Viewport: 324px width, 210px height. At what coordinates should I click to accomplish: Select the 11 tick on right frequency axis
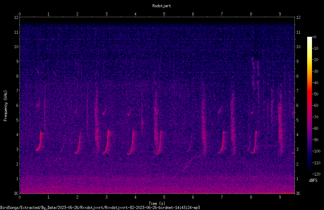tap(298, 32)
